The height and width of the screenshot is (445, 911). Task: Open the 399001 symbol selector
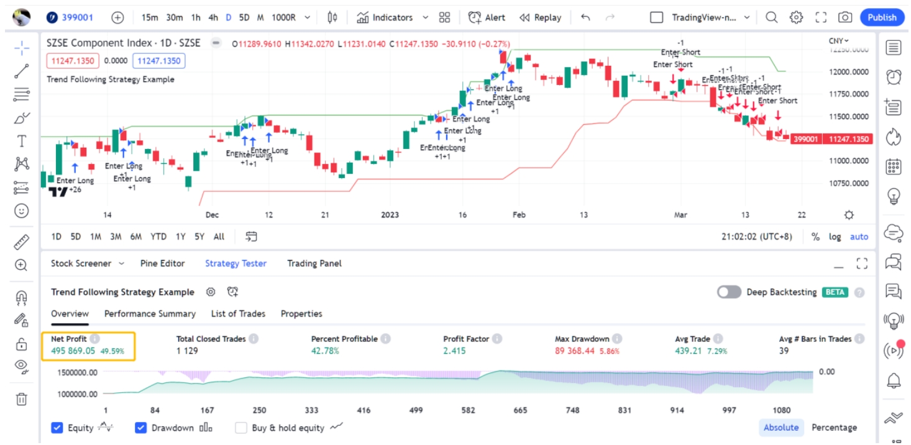tap(70, 17)
